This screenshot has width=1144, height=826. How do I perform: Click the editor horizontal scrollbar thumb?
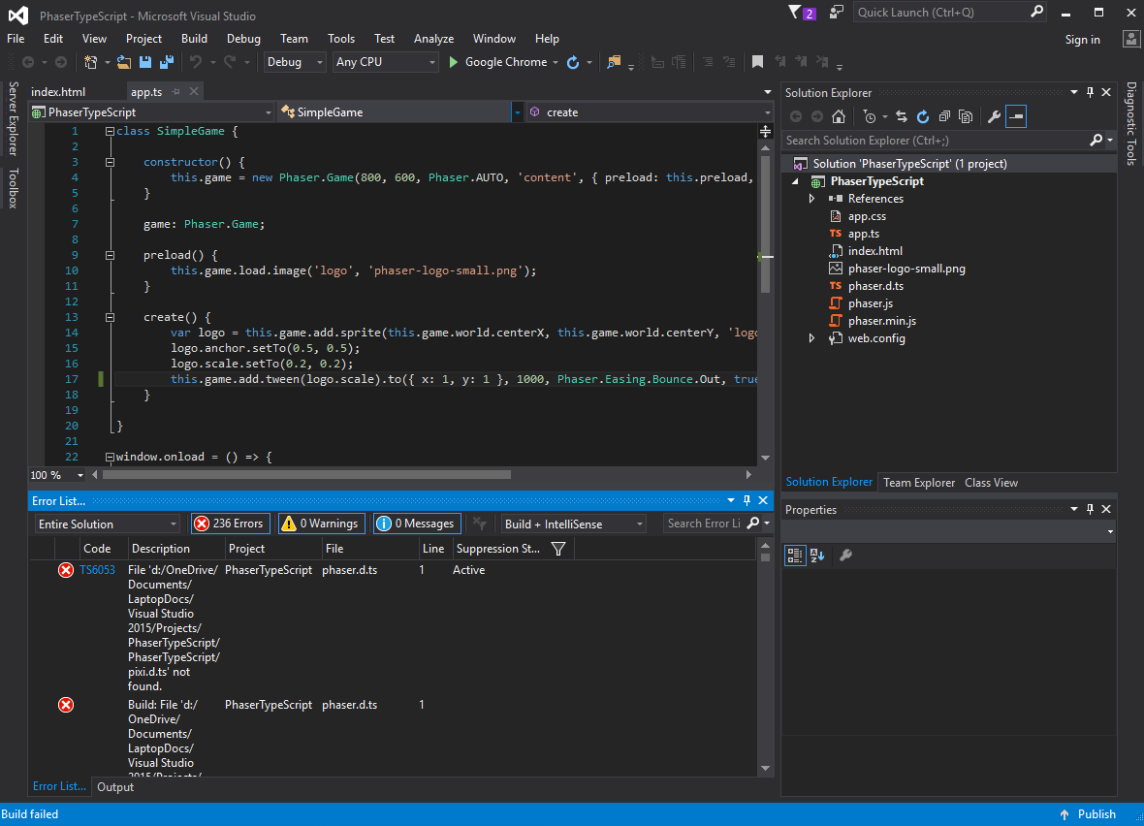pos(306,474)
